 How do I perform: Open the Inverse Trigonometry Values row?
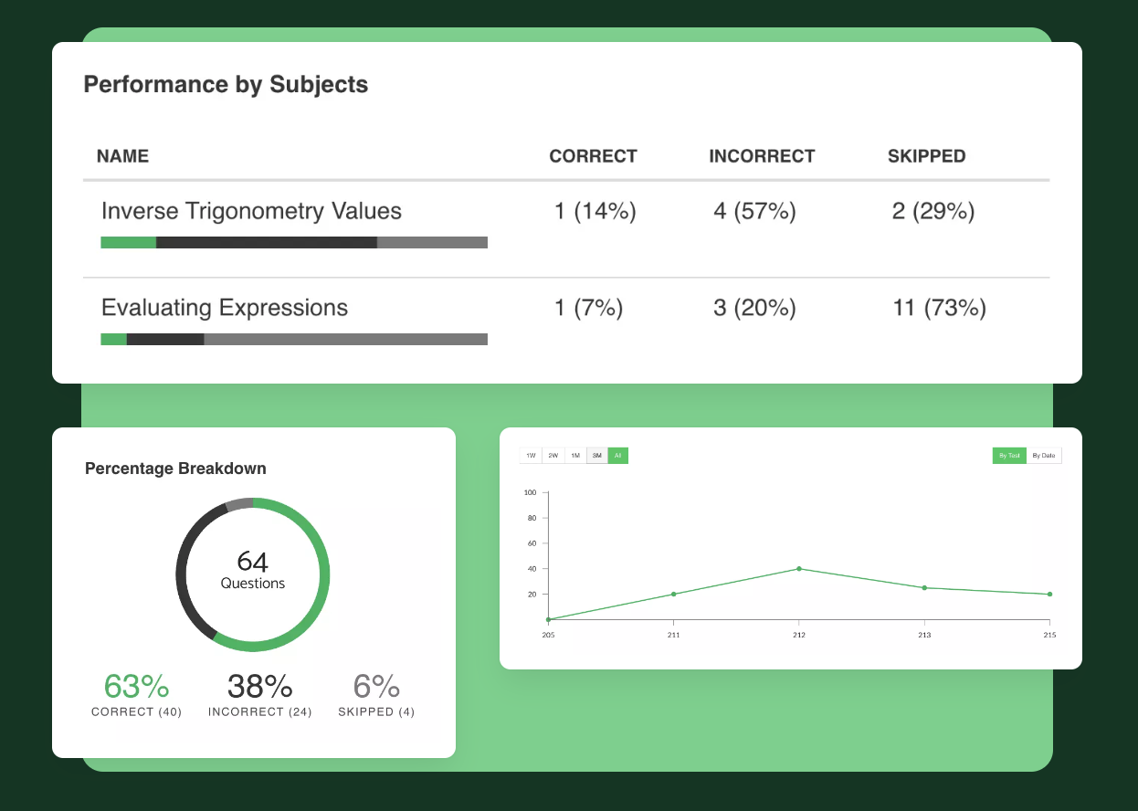tap(566, 229)
